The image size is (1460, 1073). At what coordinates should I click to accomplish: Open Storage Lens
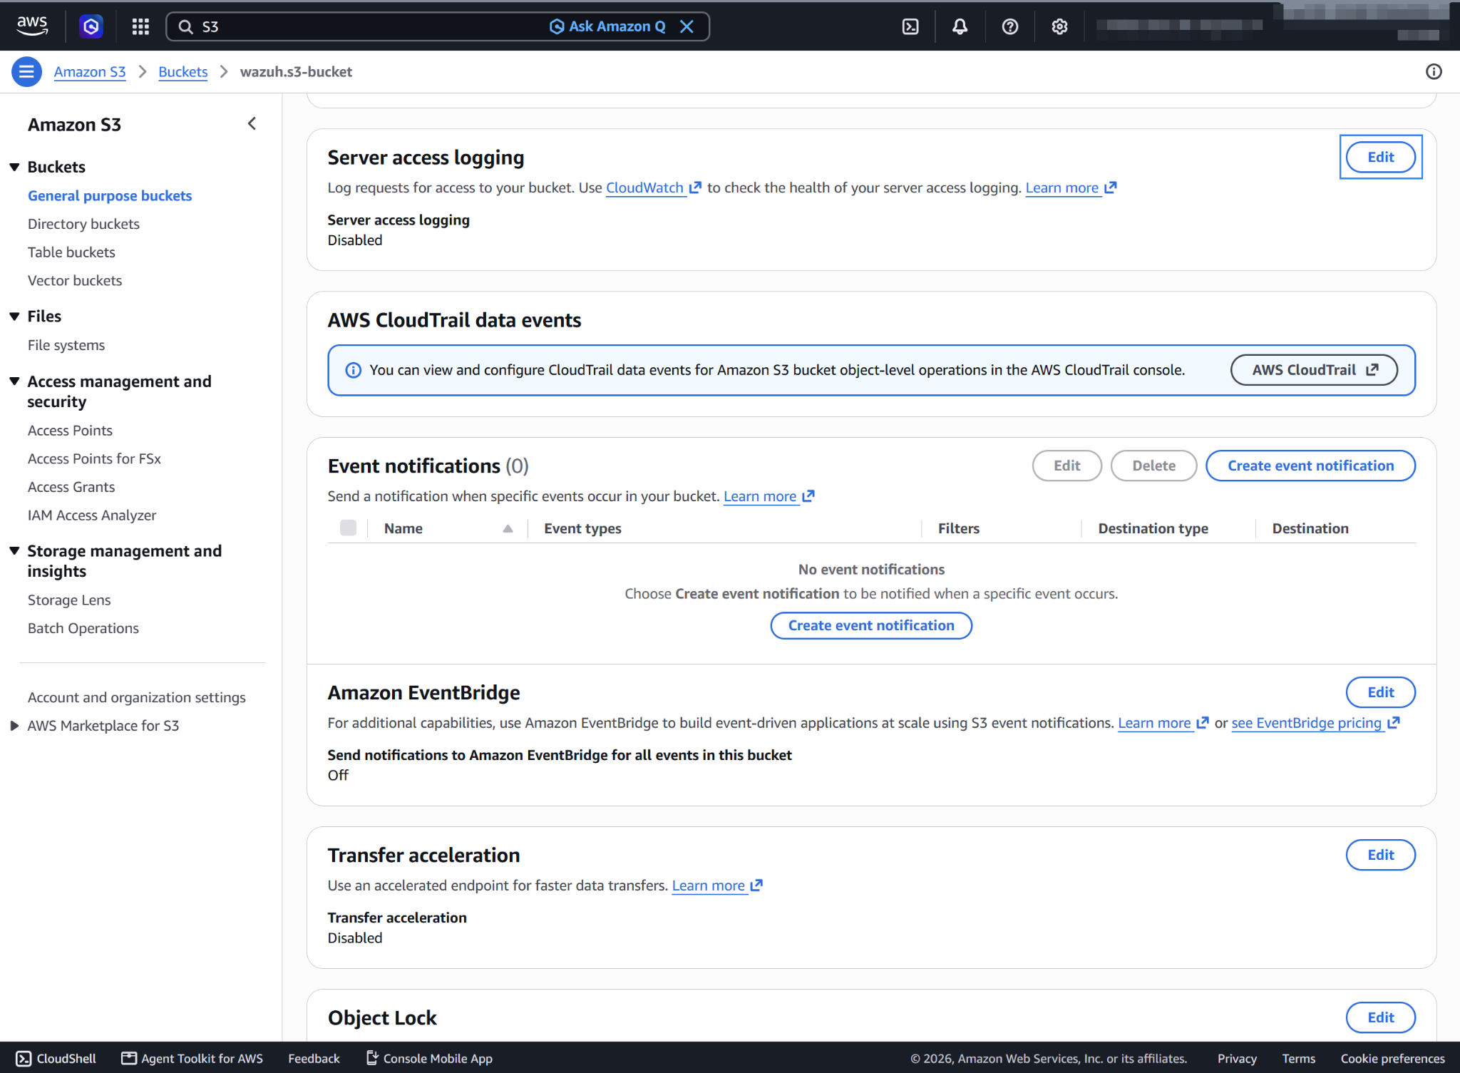[69, 600]
